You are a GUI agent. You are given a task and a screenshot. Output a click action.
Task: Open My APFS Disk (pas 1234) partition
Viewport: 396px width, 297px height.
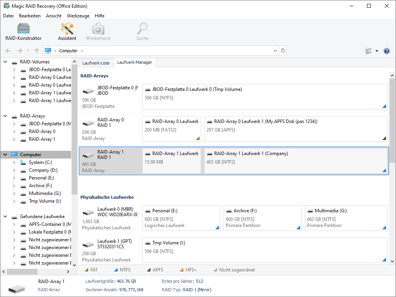[x=296, y=129]
